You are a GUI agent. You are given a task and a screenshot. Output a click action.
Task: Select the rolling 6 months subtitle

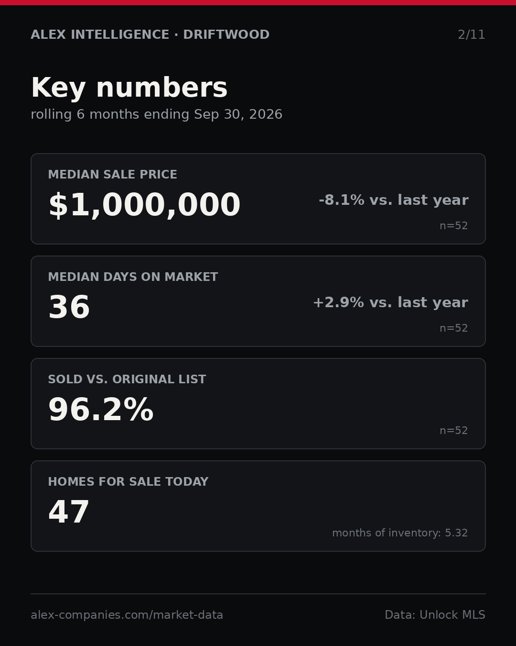coord(157,114)
